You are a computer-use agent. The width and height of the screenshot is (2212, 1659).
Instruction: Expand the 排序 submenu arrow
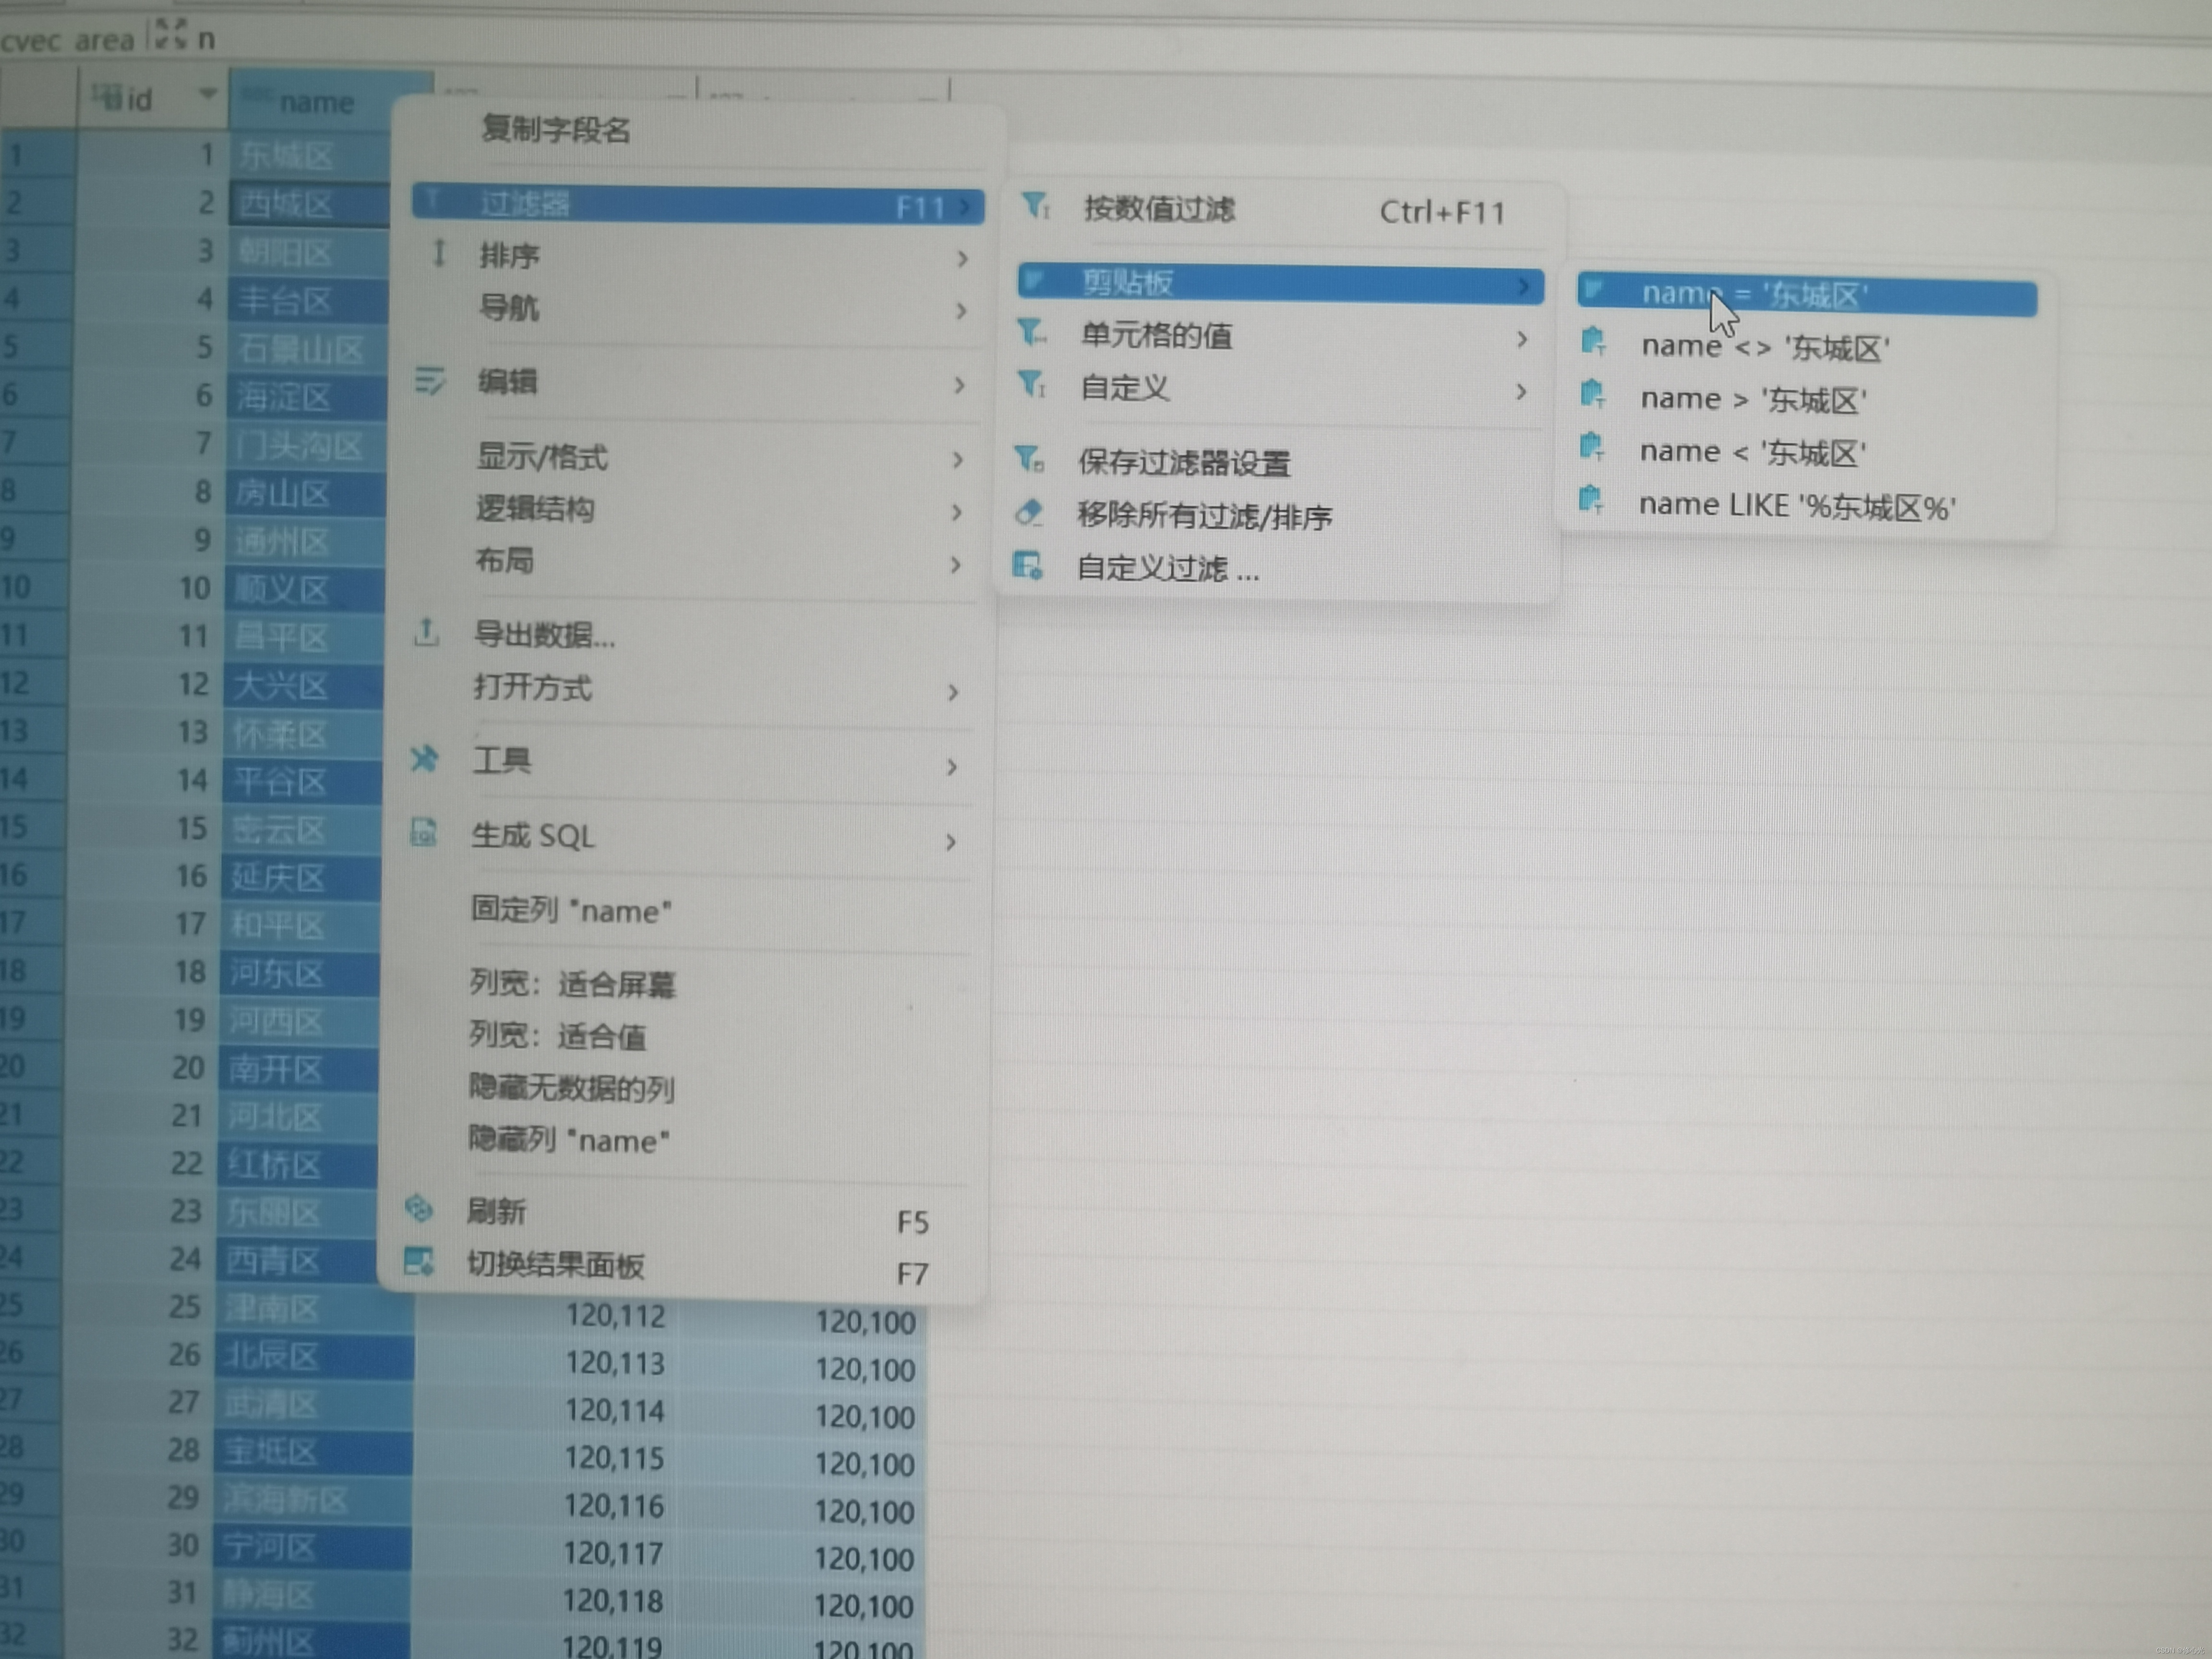pyautogui.click(x=962, y=259)
